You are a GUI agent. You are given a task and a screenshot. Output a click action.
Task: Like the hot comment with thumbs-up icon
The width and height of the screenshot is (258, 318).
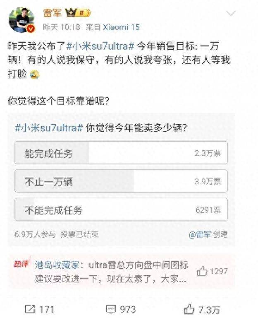[x=202, y=271]
